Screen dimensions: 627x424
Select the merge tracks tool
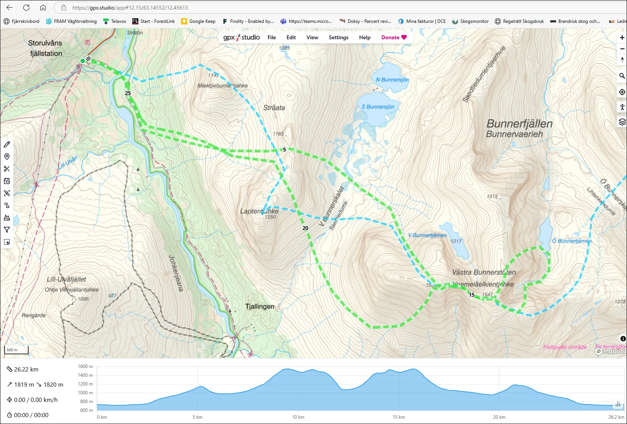7,205
